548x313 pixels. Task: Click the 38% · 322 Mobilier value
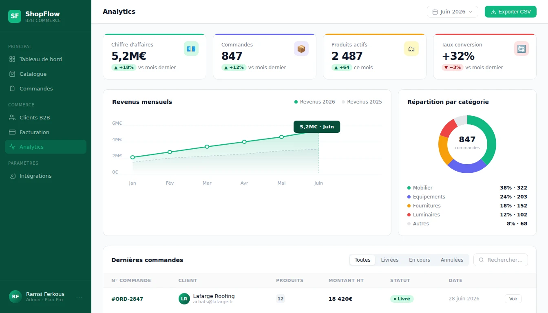(514, 188)
